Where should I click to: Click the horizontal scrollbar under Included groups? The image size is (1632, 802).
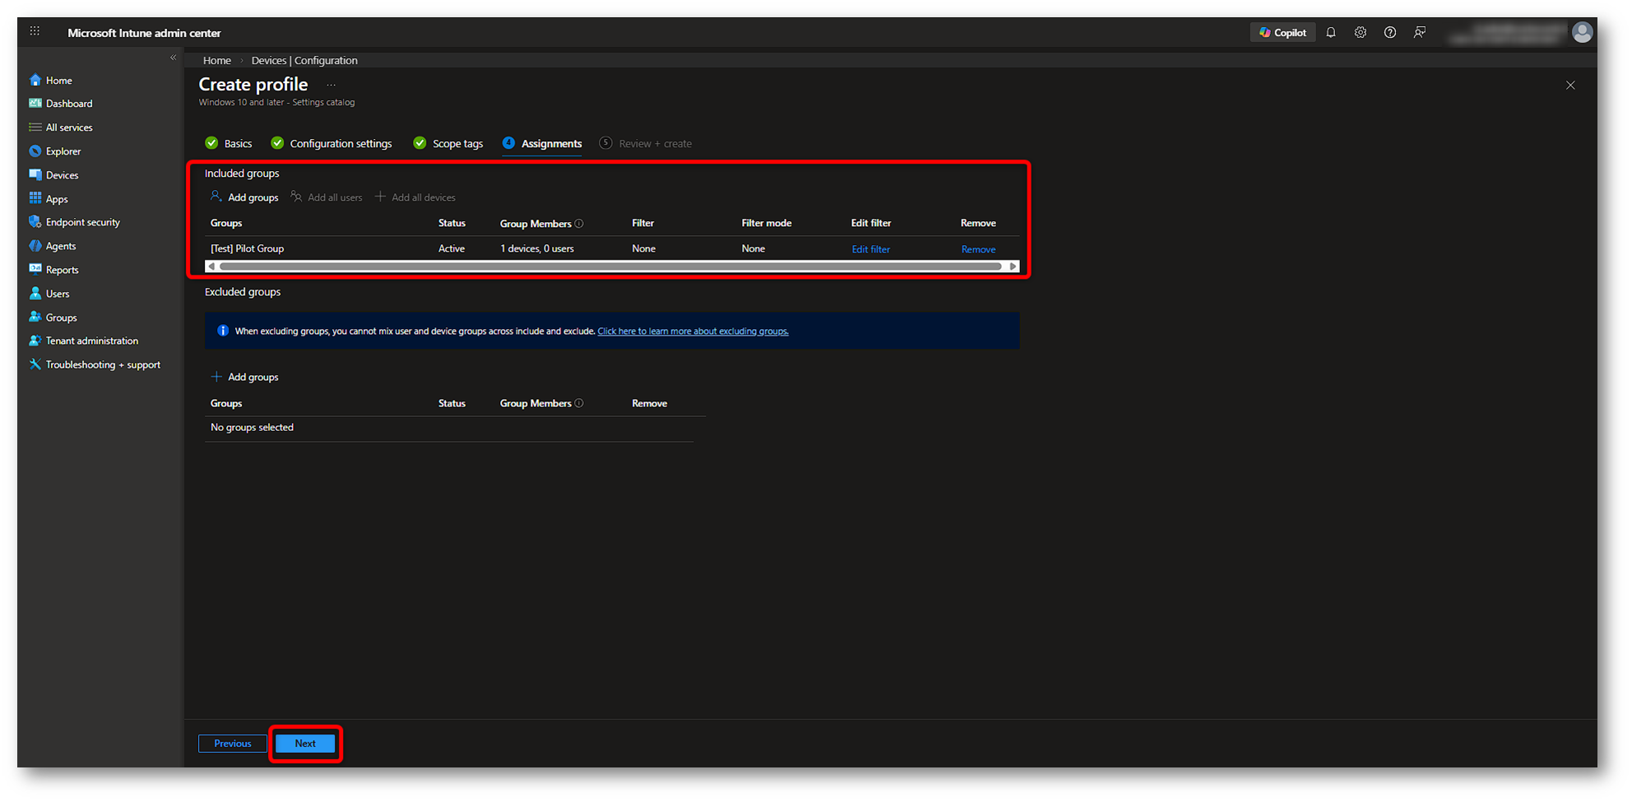(610, 267)
